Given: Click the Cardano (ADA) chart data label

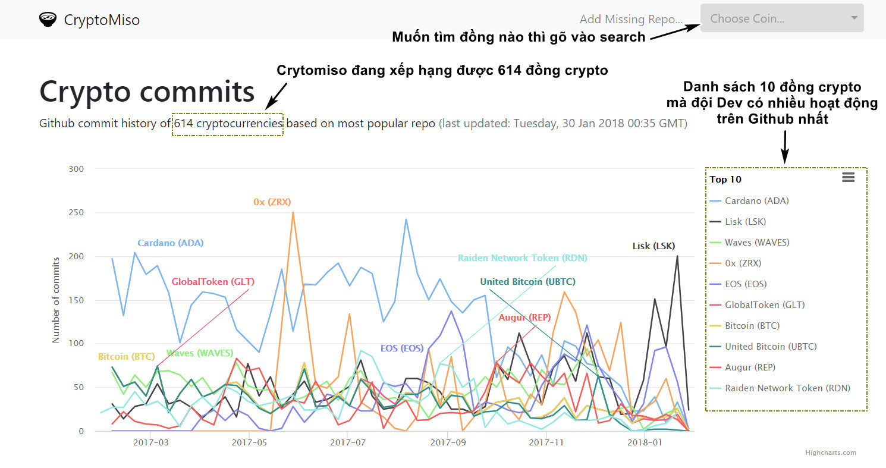Looking at the screenshot, I should click(x=171, y=243).
